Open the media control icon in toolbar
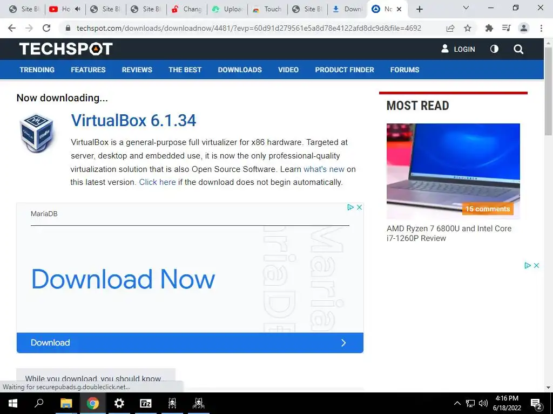Screen dimensions: 553x414 coord(506,28)
